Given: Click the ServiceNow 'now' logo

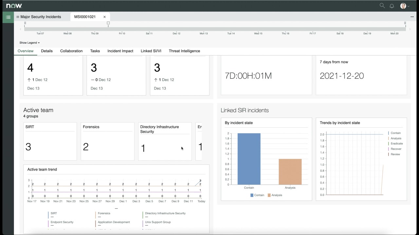Looking at the screenshot, I should [14, 6].
